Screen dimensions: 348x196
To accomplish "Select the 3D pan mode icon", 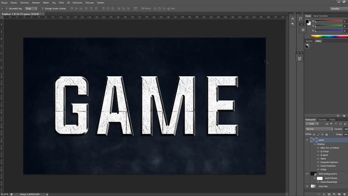I will 164,9.
